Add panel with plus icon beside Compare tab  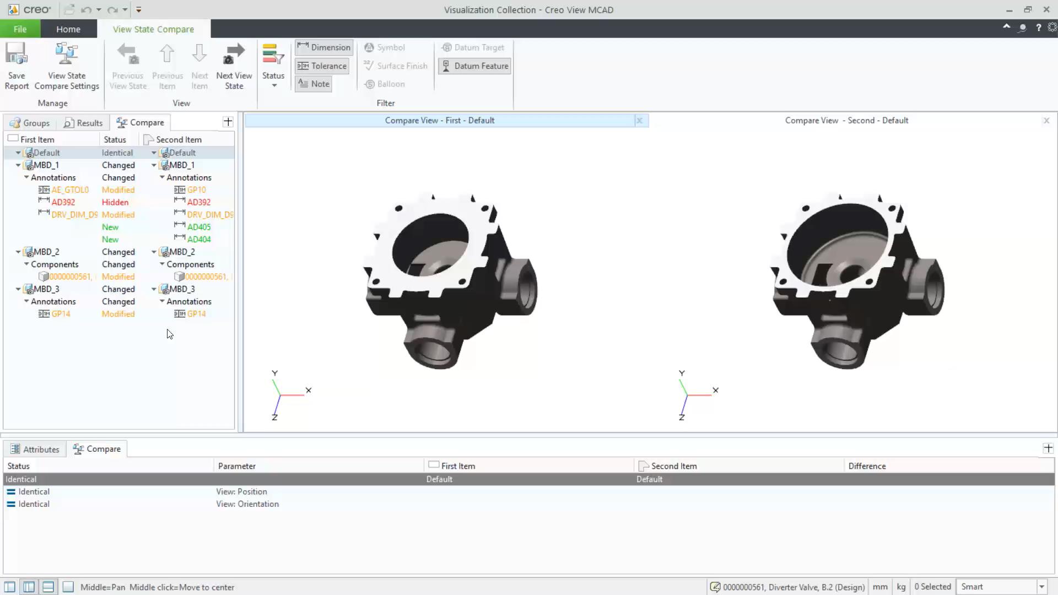point(228,122)
